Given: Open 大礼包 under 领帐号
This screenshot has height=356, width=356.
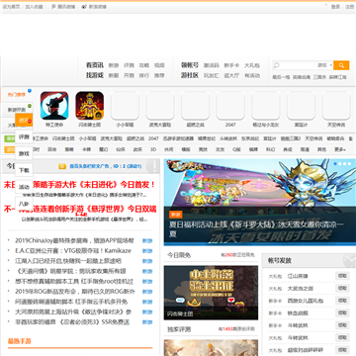Looking at the screenshot, I should pos(252,65).
